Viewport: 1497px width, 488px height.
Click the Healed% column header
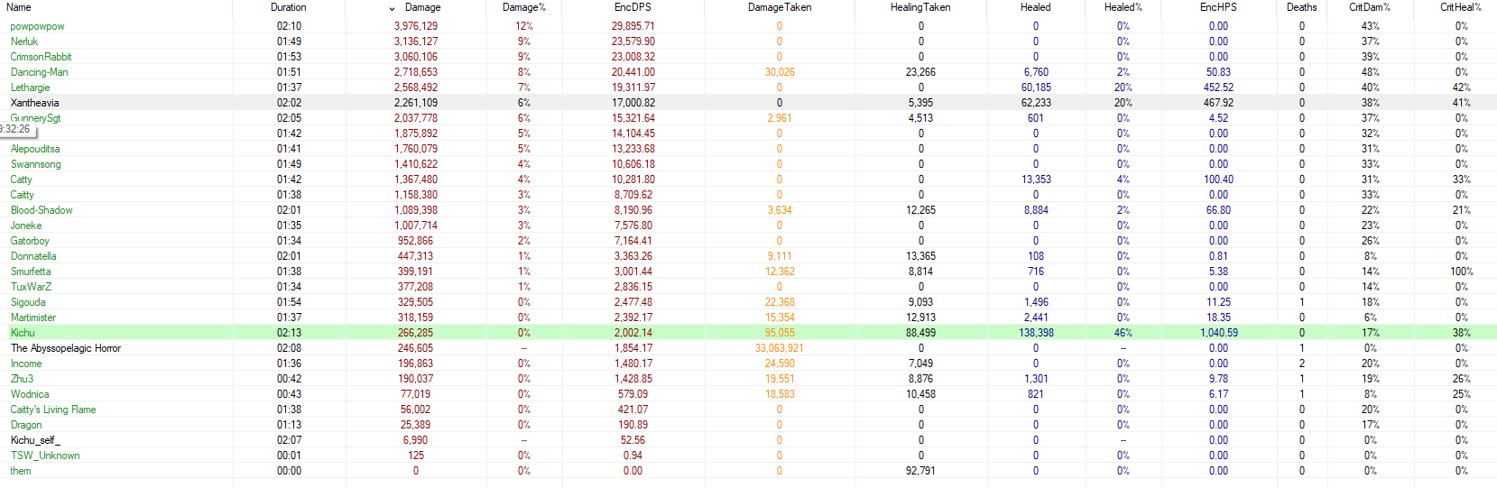(x=1123, y=7)
